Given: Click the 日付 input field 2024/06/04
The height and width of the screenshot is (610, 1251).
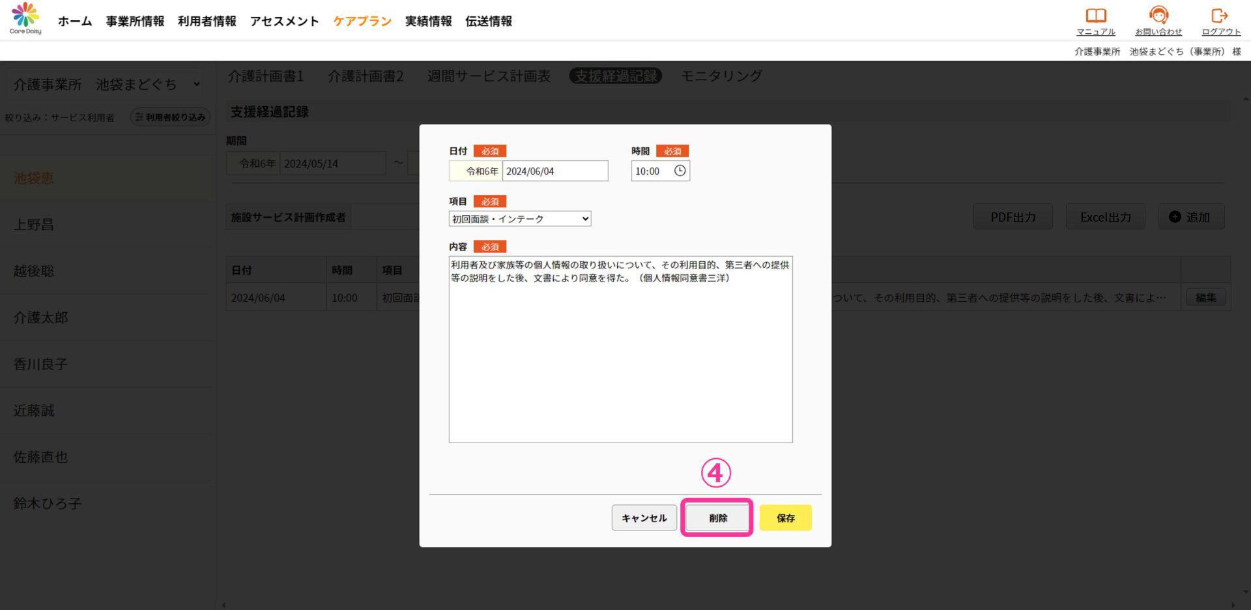Looking at the screenshot, I should click(554, 171).
